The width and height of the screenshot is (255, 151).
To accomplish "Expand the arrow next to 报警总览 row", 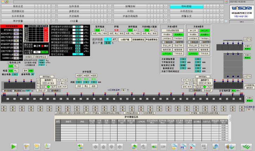I will 222,16.
